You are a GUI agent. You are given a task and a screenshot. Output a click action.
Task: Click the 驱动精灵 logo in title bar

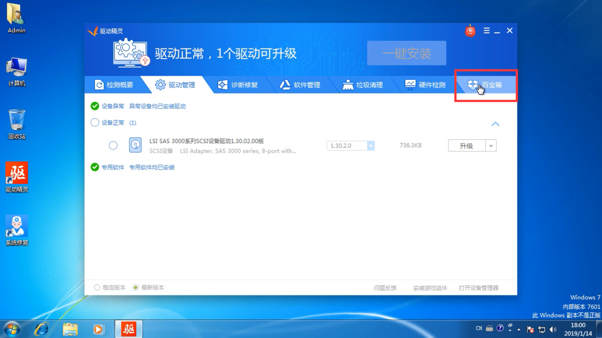click(105, 31)
